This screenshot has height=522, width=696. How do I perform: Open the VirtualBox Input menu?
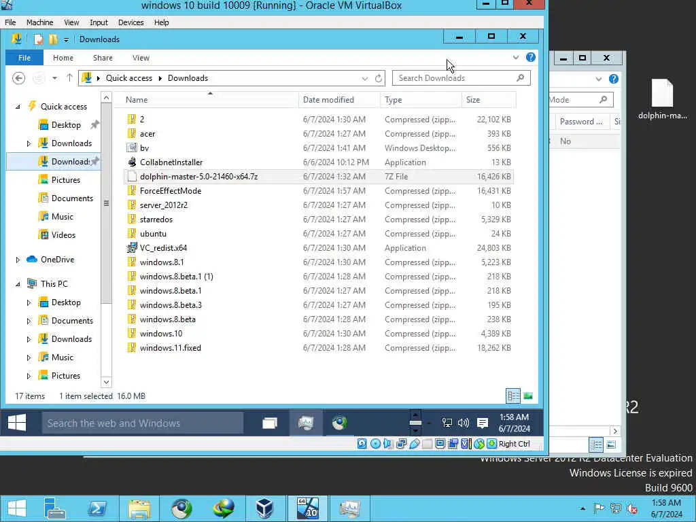click(x=99, y=22)
